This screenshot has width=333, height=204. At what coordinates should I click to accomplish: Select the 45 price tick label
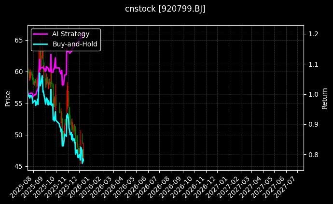click(x=19, y=166)
